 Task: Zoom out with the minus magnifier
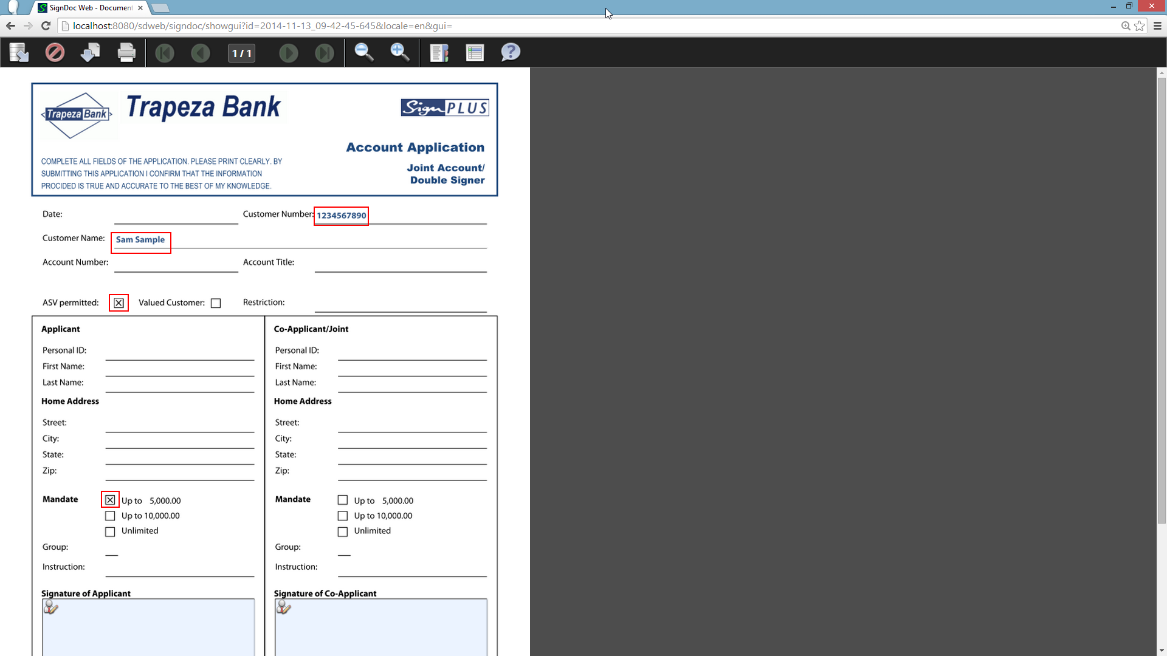(364, 53)
